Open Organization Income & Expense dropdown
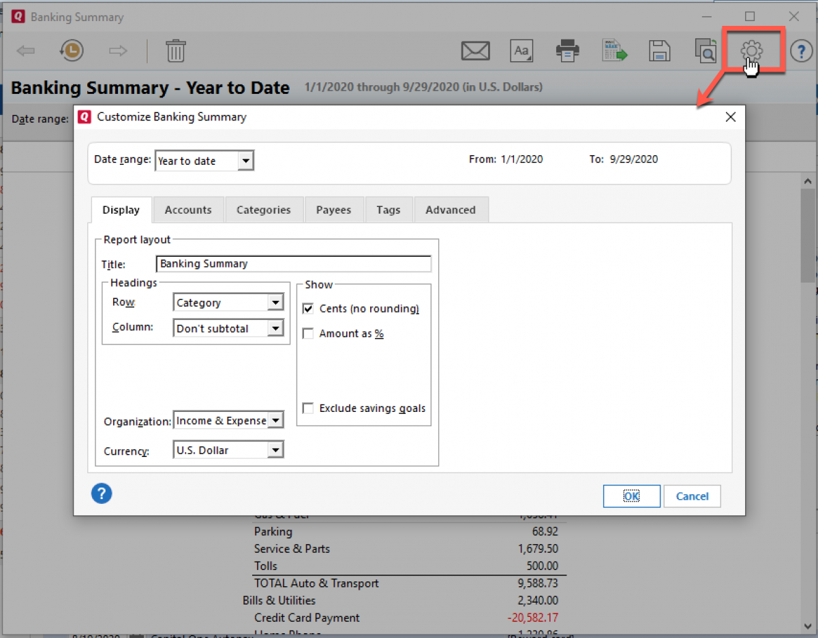Image resolution: width=818 pixels, height=638 pixels. pos(275,421)
